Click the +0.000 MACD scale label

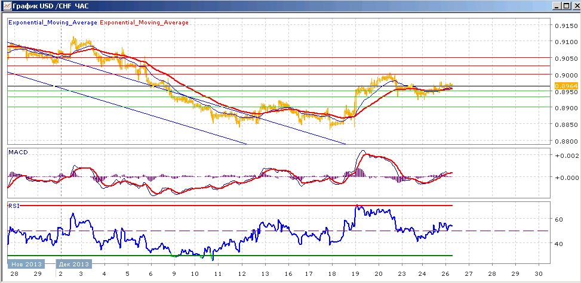[x=567, y=178]
